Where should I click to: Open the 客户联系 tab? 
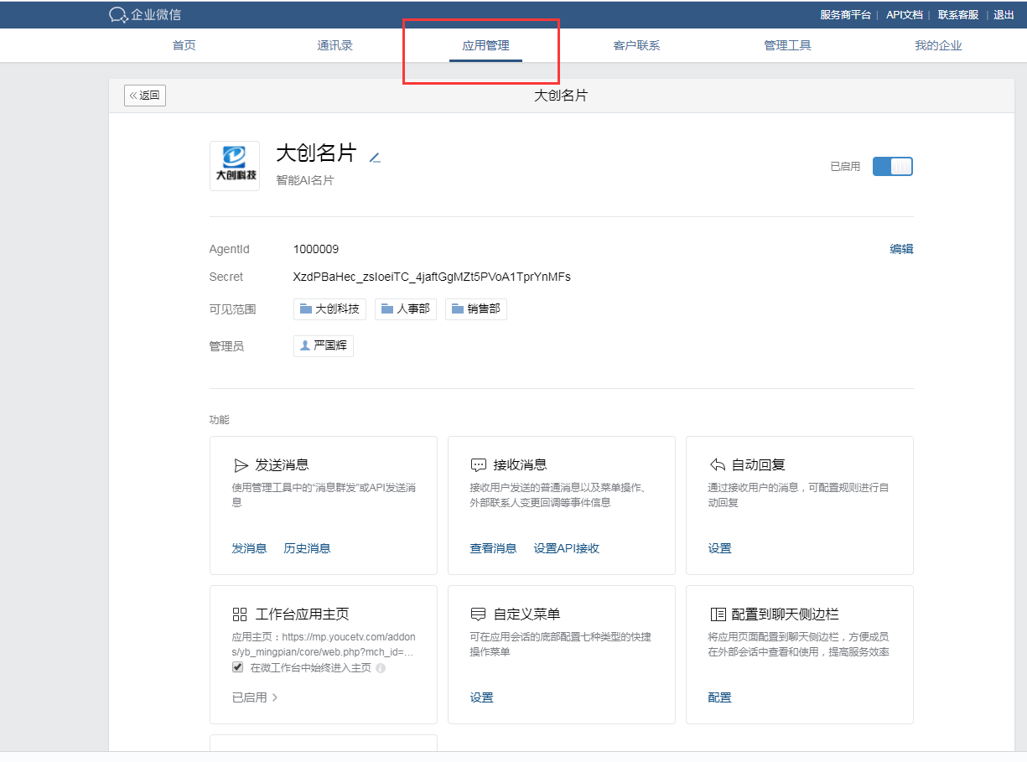(637, 45)
